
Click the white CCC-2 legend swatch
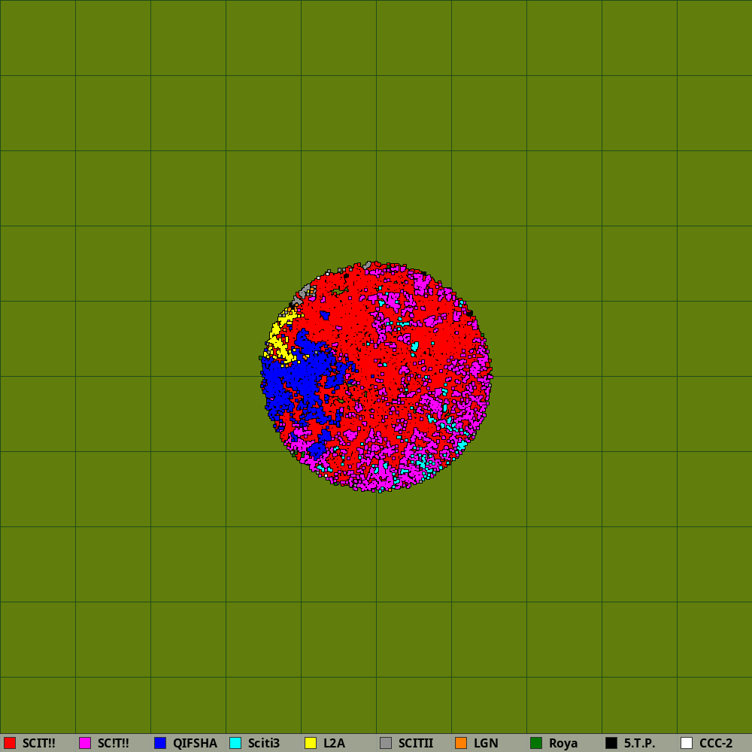[x=687, y=743]
